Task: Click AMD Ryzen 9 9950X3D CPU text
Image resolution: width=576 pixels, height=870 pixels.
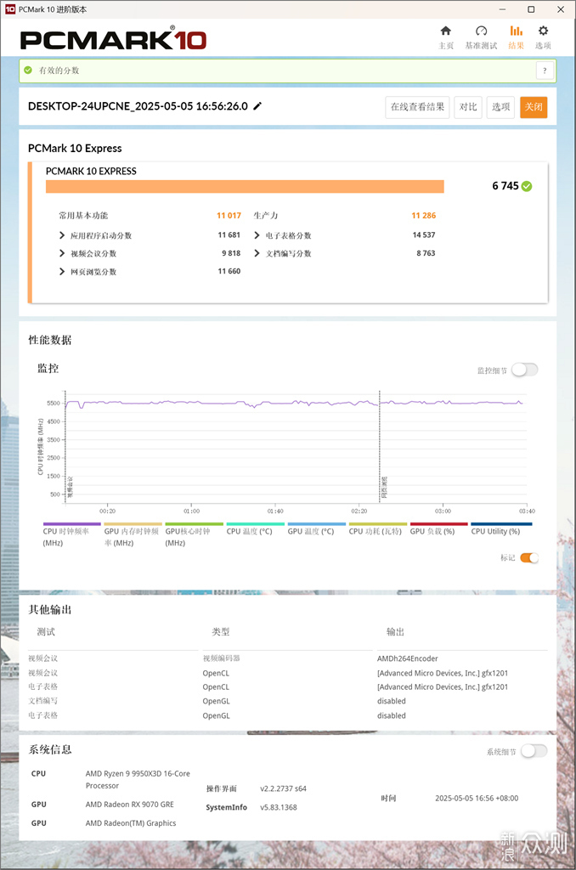Action: [x=138, y=780]
